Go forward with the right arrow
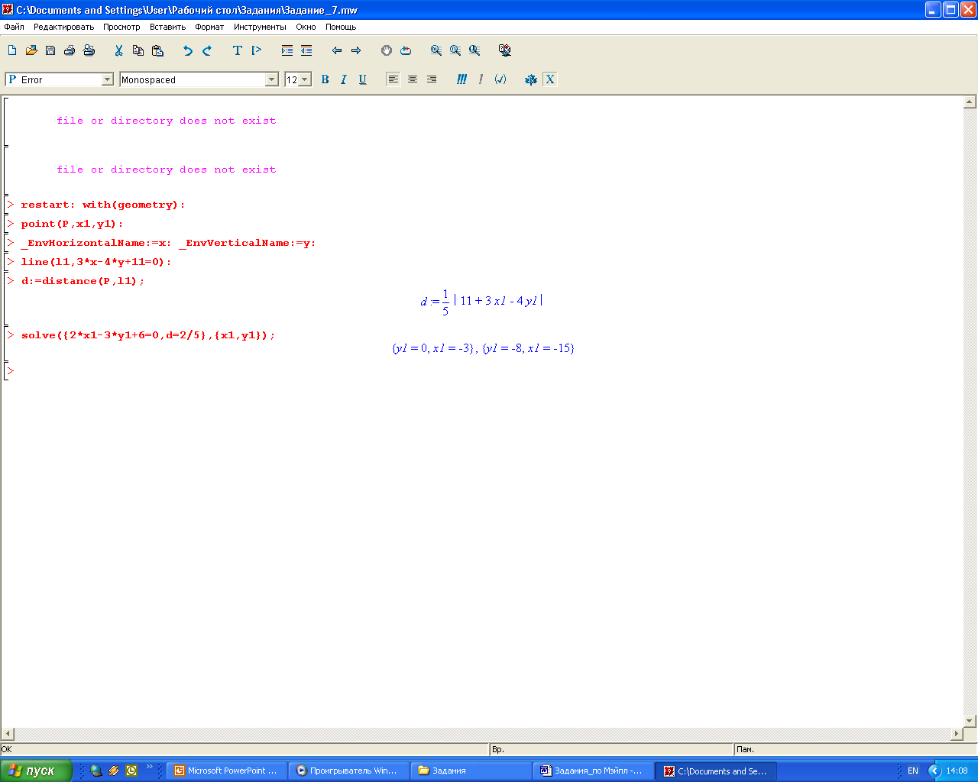 tap(356, 50)
